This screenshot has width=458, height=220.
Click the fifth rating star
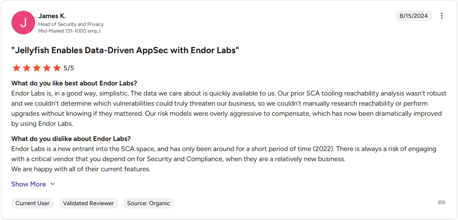pos(57,68)
